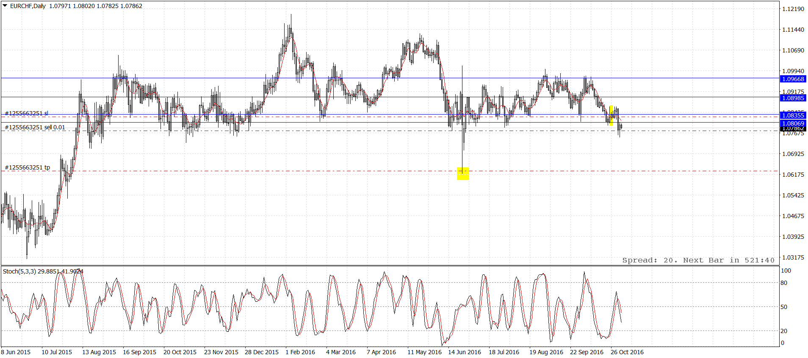This screenshot has height=358, width=808.
Task: Click the 1.09940 price scale label
Action: (793, 71)
